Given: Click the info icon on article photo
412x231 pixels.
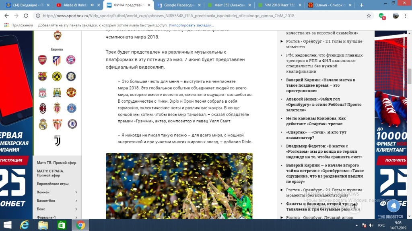Looking at the screenshot, I should coord(248,157).
